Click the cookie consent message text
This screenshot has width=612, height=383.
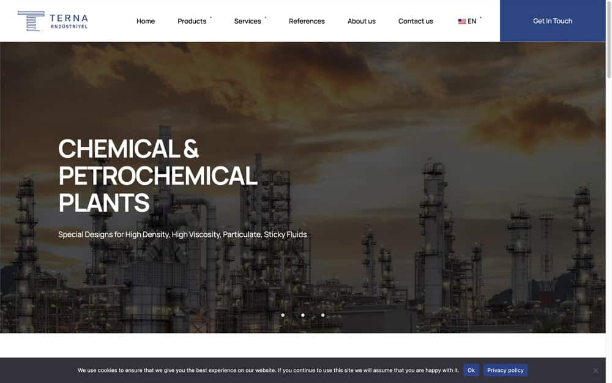coord(268,370)
